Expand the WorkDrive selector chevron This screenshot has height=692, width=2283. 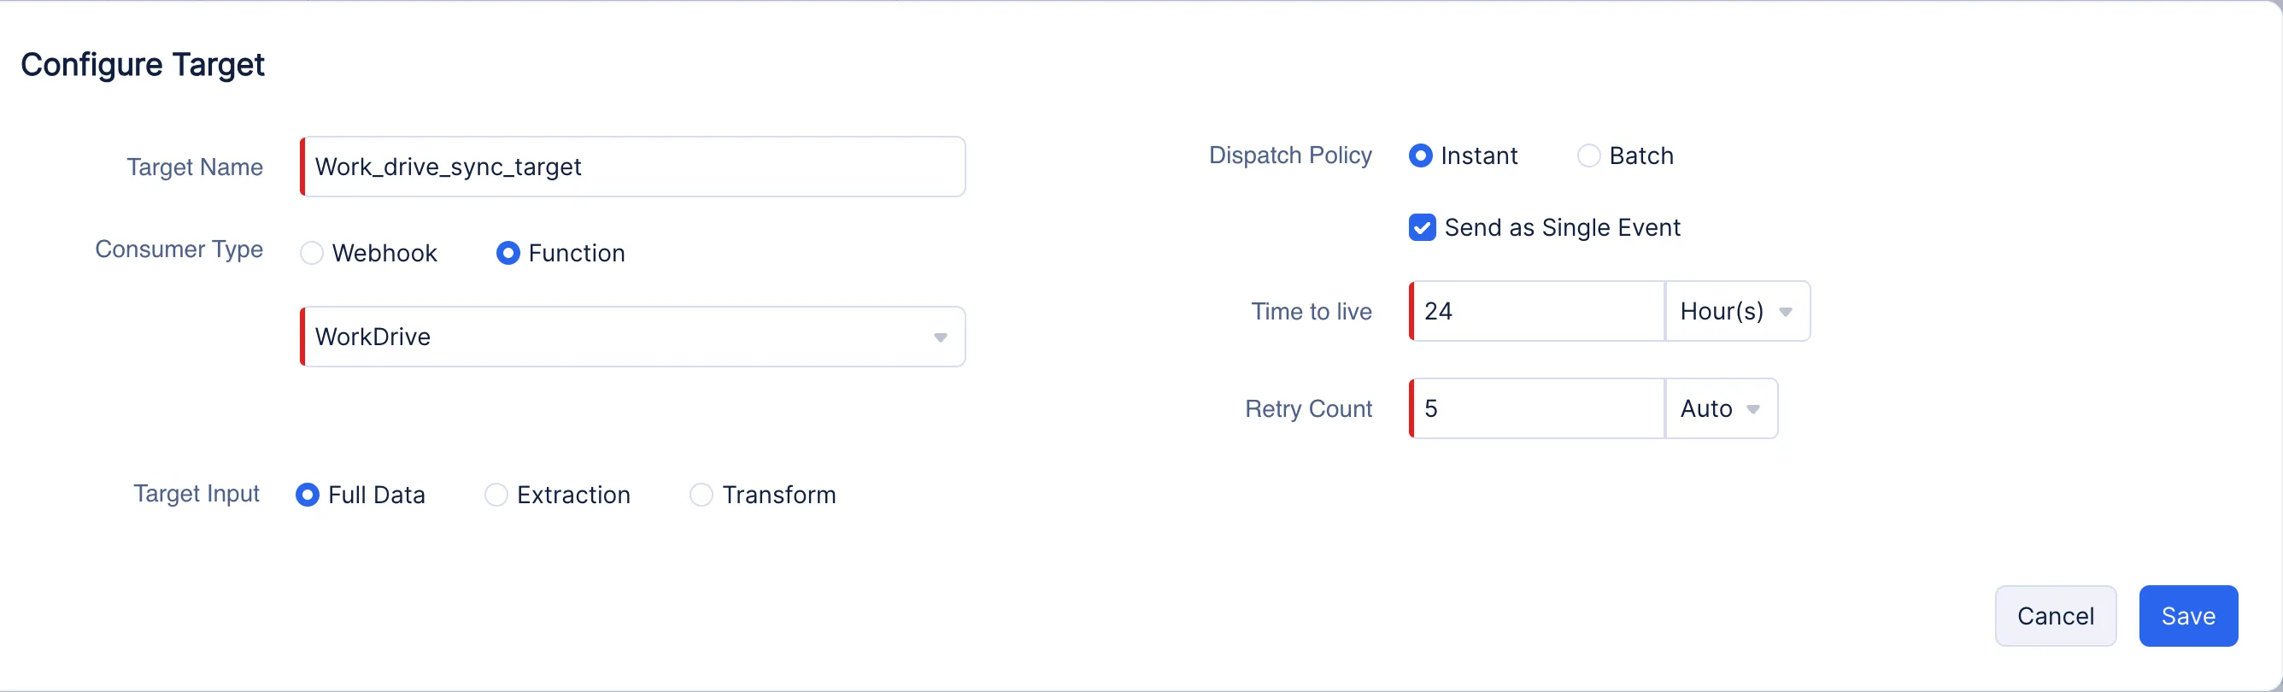(941, 337)
